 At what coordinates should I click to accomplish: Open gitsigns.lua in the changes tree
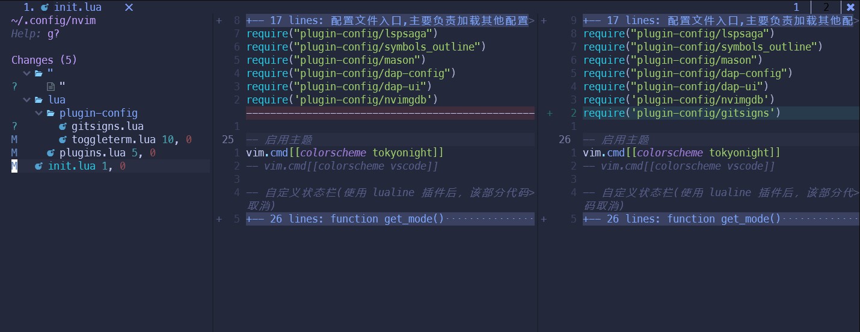[108, 126]
